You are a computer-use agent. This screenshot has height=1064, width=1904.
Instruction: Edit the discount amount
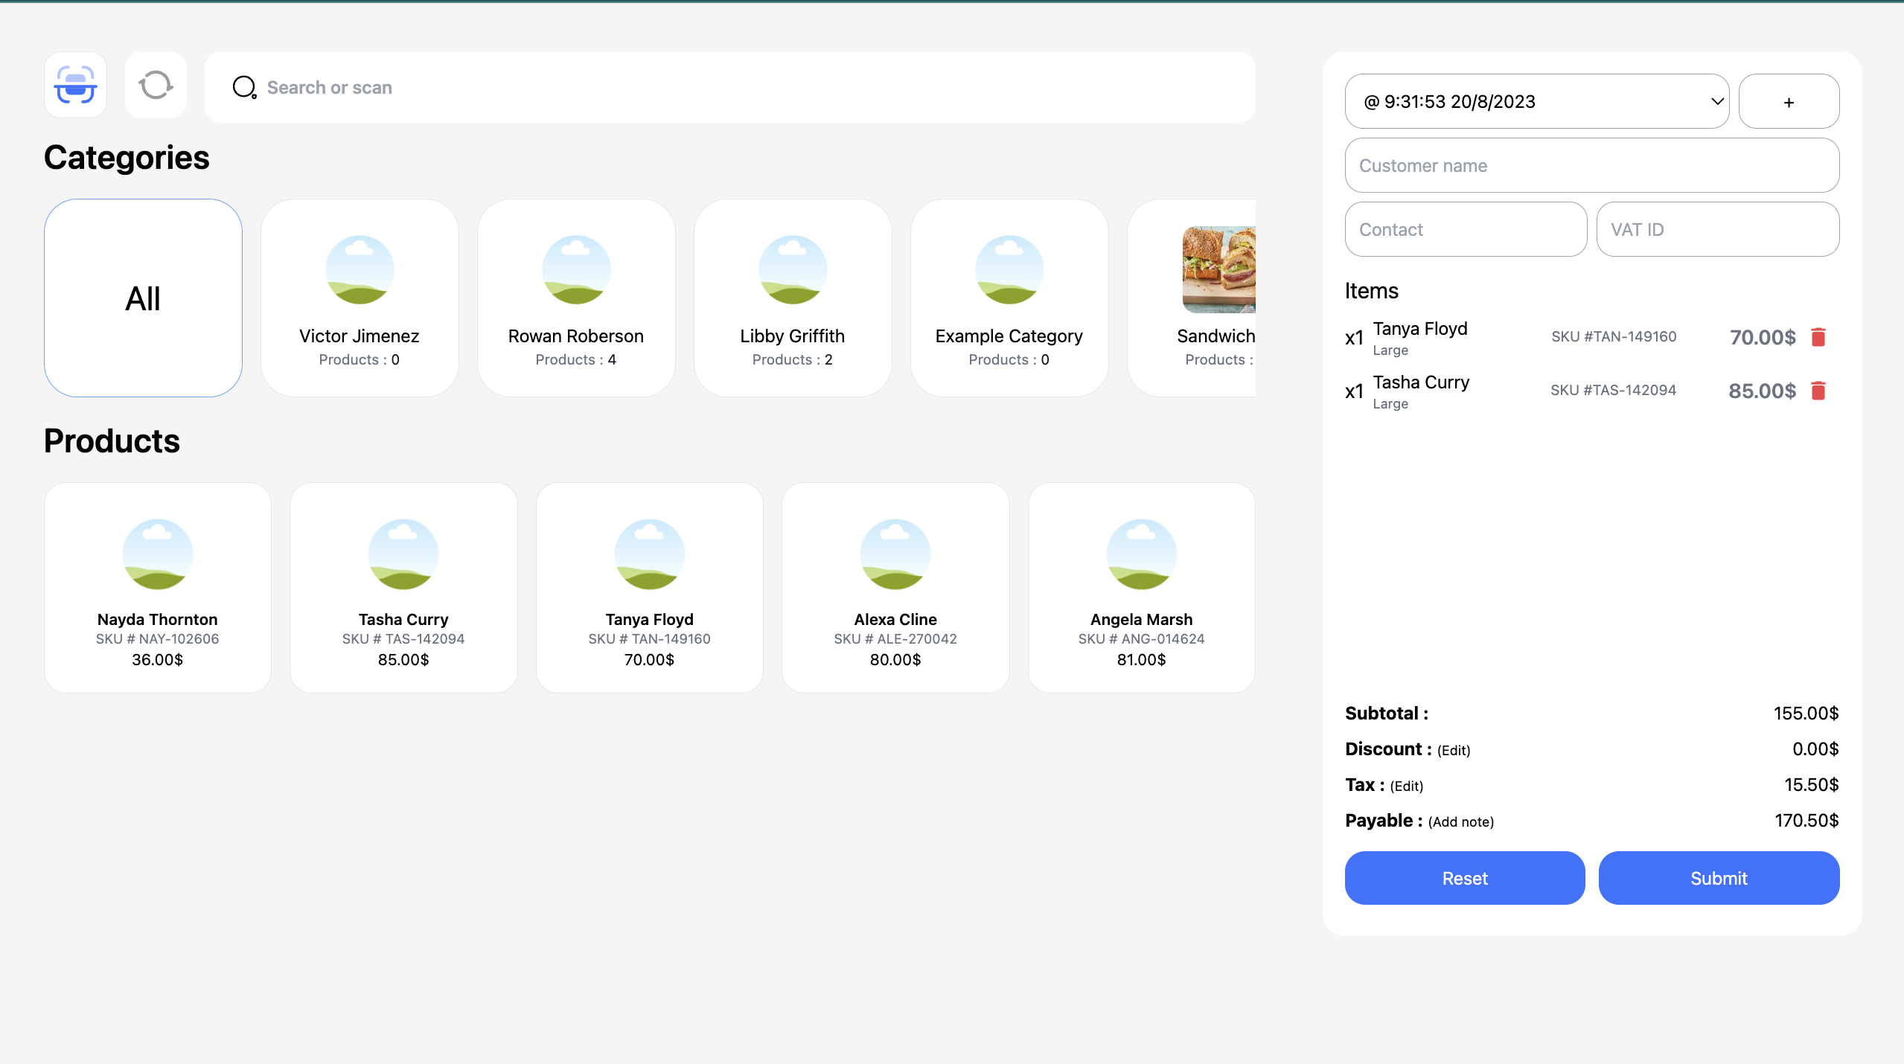point(1453,750)
